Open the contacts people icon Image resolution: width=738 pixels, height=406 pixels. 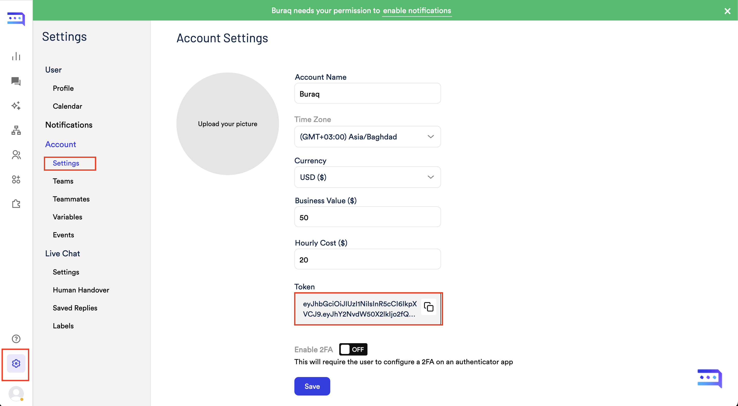tap(16, 155)
